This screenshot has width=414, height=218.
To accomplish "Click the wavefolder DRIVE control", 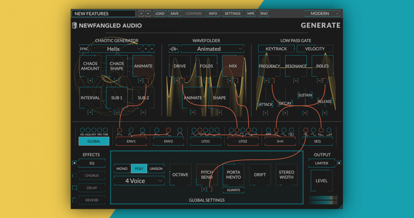I will 180,66.
